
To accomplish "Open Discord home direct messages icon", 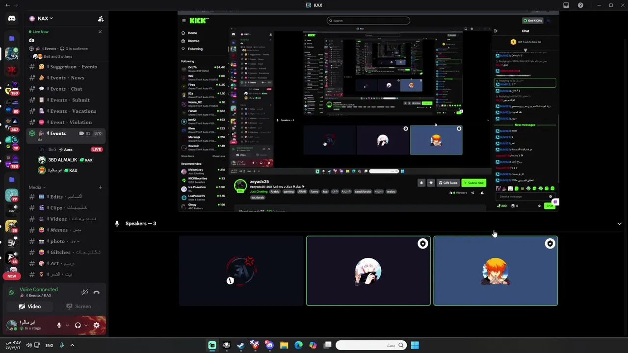I will coord(12,19).
